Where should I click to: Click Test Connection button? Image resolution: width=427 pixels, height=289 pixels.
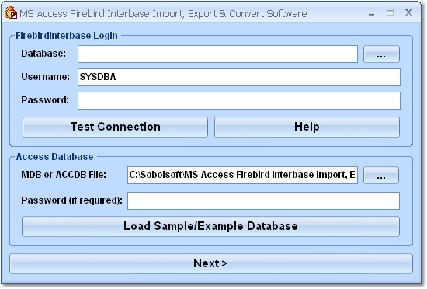(x=115, y=127)
